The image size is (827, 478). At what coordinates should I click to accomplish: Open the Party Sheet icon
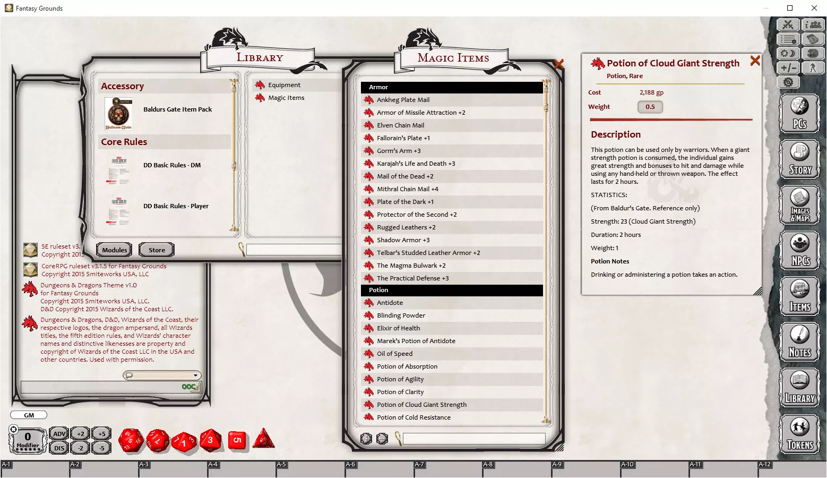tap(813, 25)
